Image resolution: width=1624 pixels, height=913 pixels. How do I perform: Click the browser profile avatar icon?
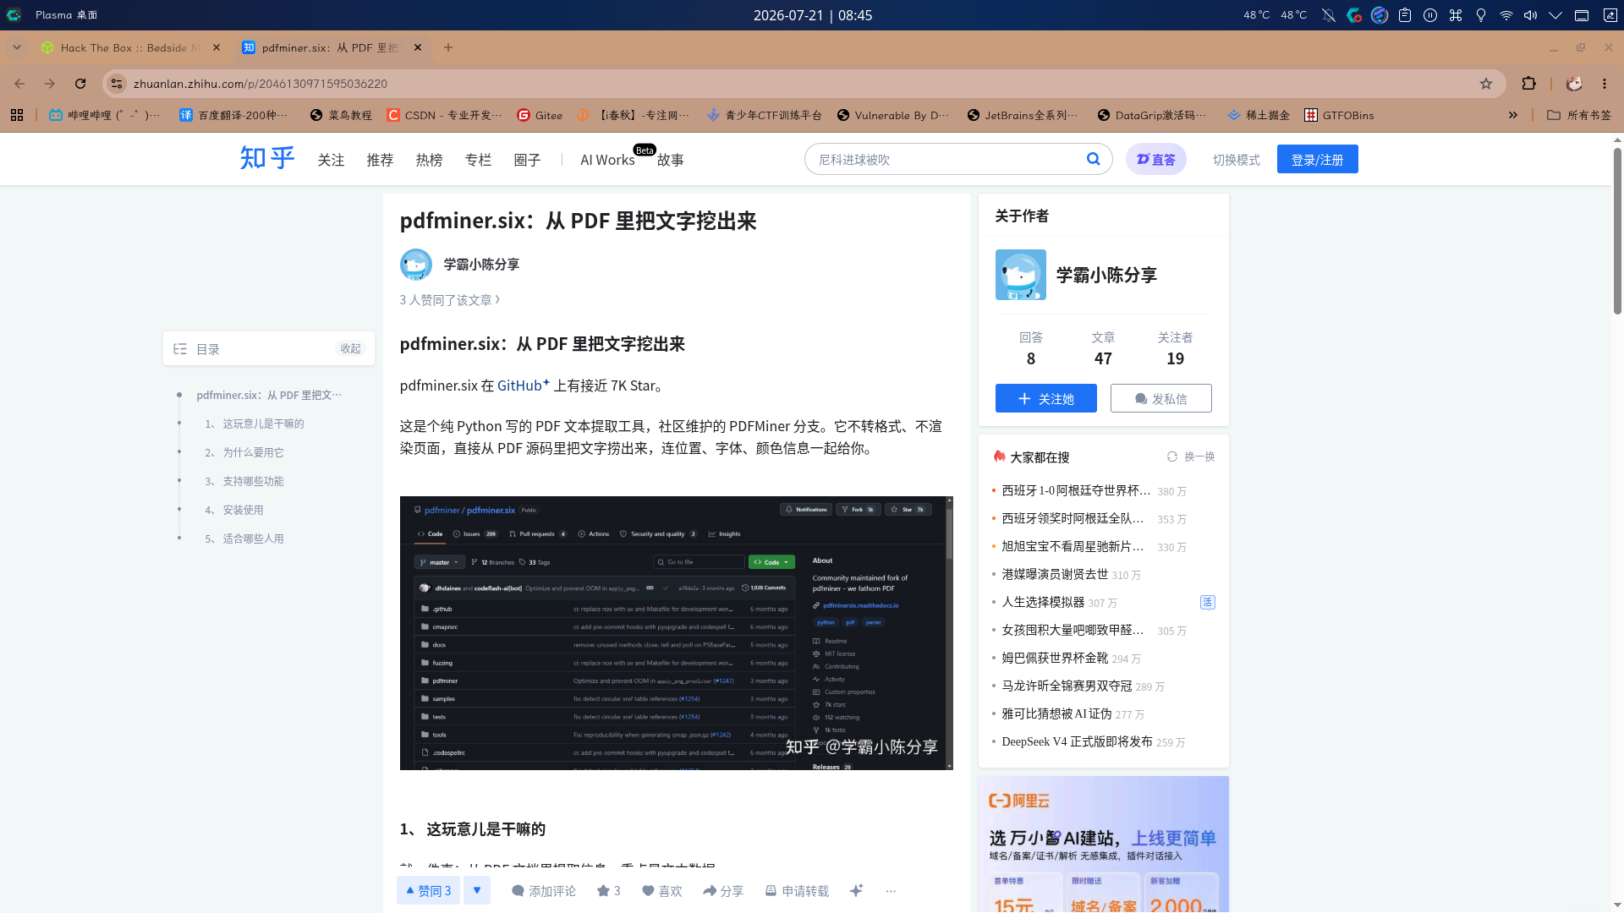point(1574,84)
